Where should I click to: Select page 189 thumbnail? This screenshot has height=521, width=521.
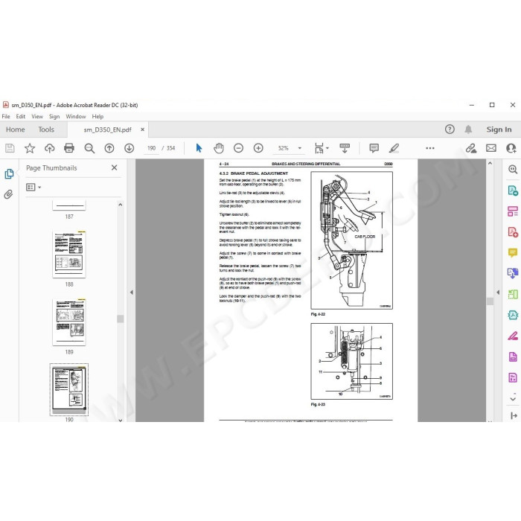69,322
